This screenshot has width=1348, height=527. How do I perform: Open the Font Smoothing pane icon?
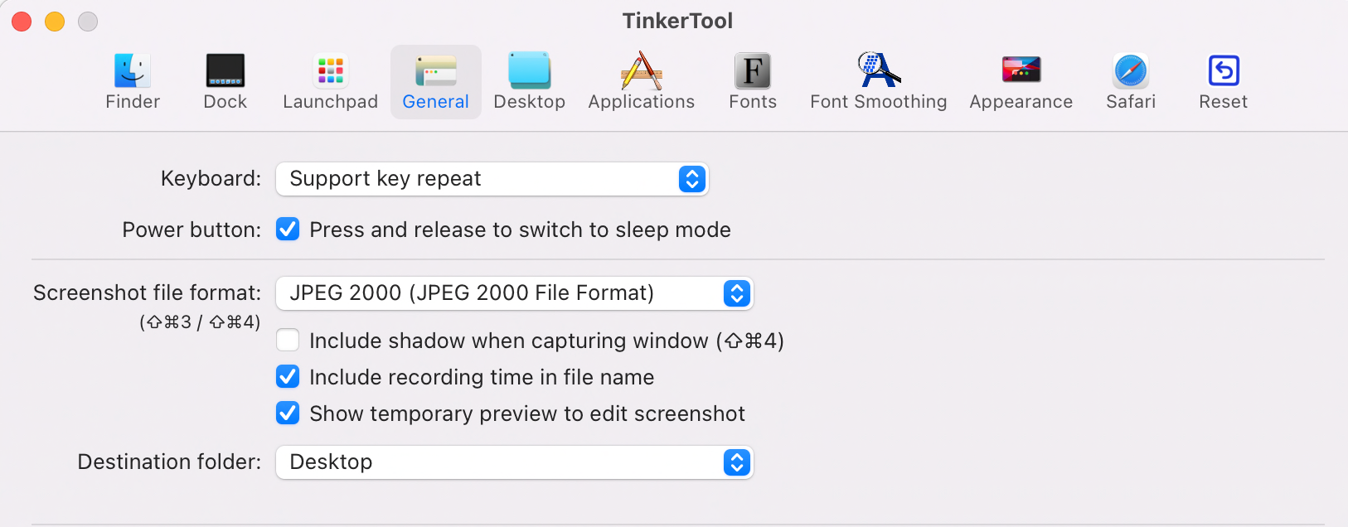coord(879,70)
